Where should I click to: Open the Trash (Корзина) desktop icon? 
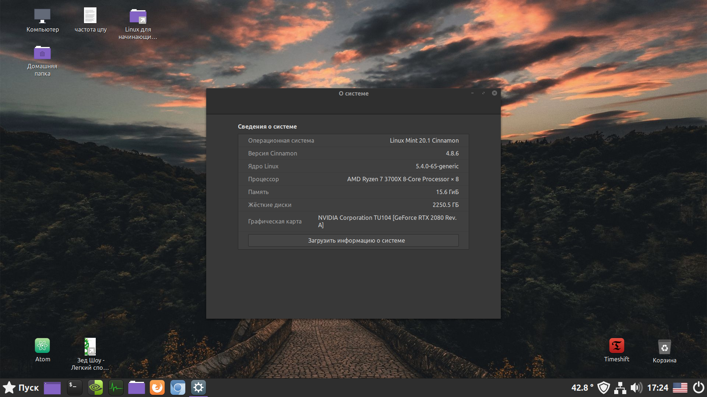coord(664,347)
